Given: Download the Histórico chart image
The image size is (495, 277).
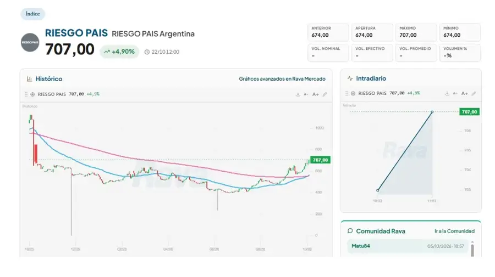Looking at the screenshot, I should [x=298, y=94].
